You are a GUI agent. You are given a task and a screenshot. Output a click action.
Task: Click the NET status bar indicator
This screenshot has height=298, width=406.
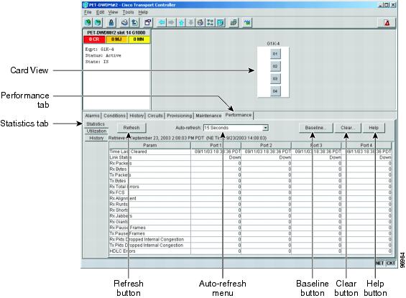pyautogui.click(x=379, y=263)
